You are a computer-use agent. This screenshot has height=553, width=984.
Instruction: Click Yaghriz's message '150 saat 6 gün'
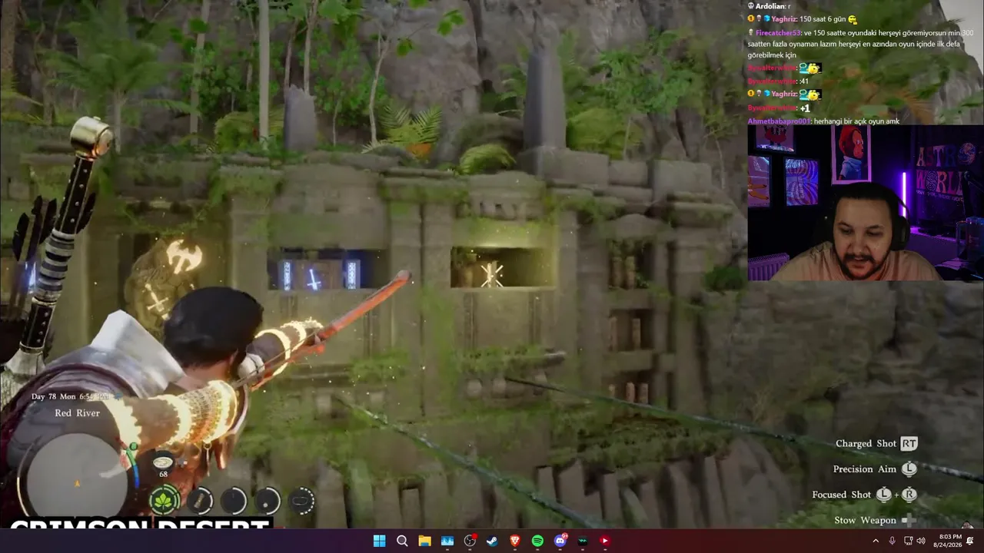[x=823, y=19]
